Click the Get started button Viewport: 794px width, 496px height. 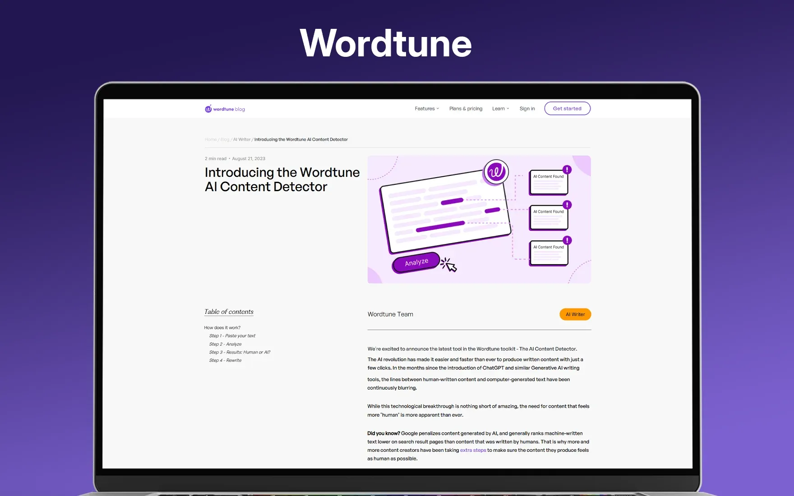click(567, 109)
